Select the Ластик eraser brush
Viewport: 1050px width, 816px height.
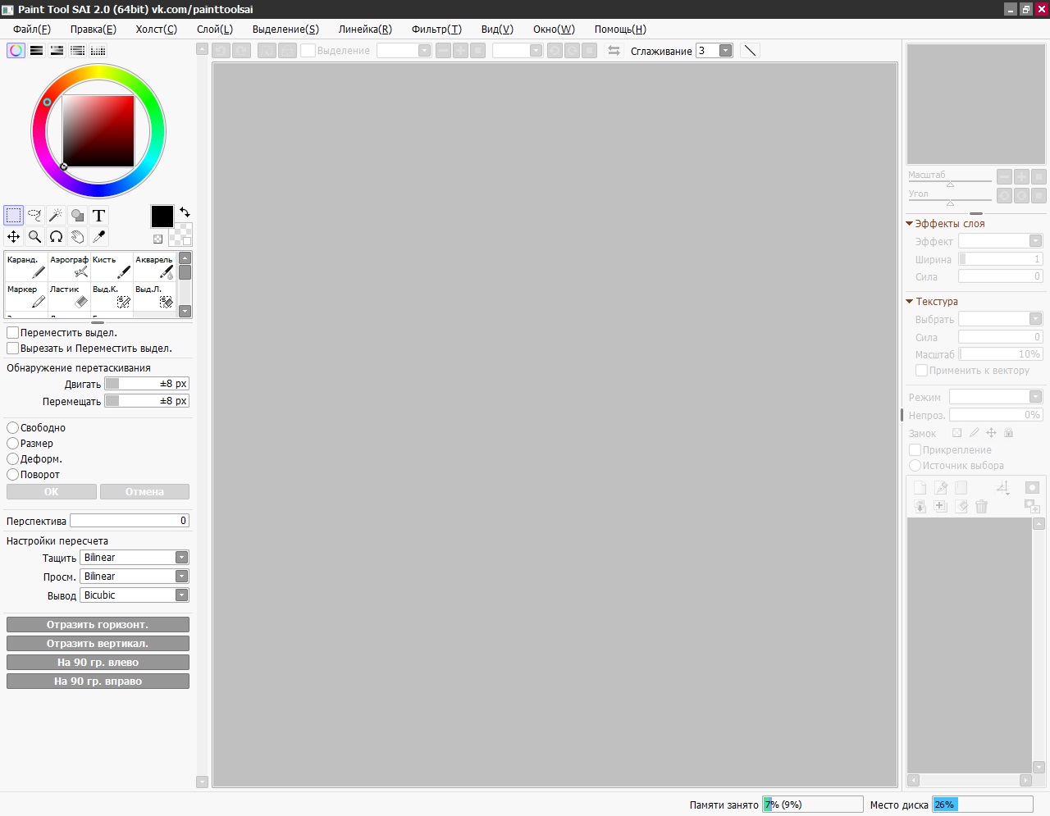coord(69,297)
